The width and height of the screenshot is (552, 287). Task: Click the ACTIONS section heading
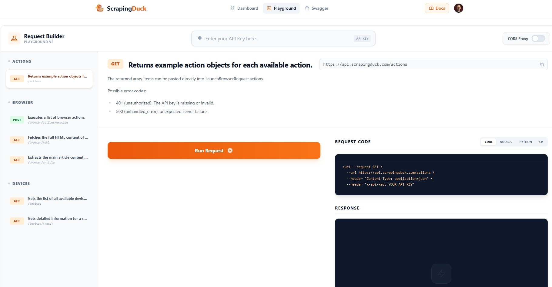pos(22,61)
